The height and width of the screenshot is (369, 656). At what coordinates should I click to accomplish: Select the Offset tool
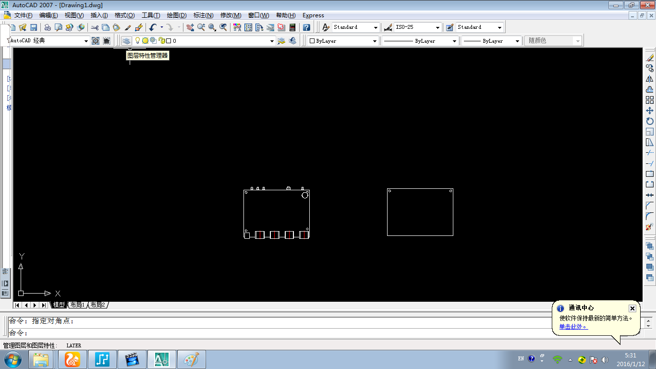(650, 89)
